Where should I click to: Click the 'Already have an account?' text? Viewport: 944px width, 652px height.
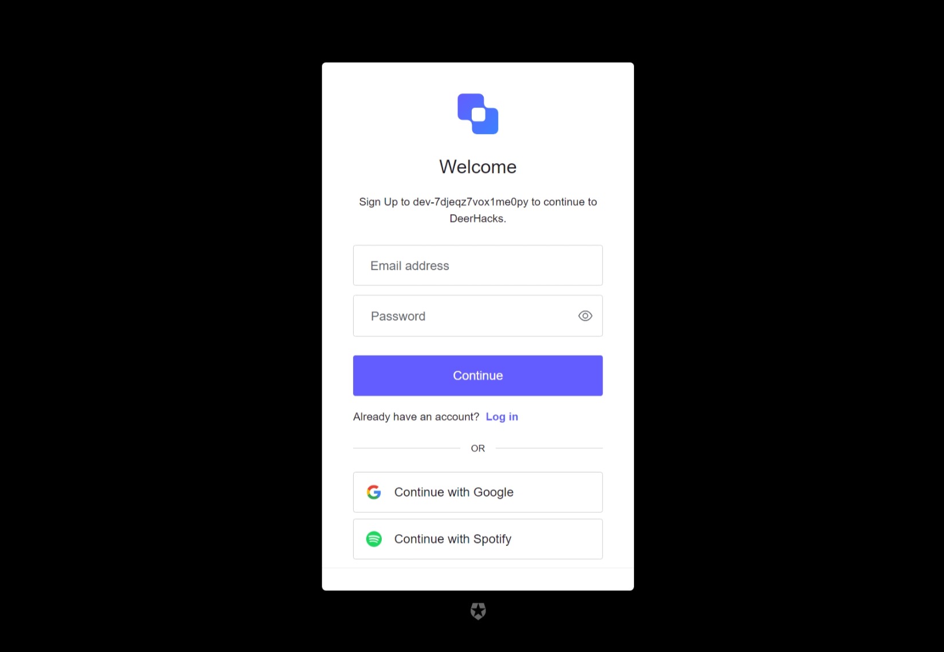click(x=416, y=417)
